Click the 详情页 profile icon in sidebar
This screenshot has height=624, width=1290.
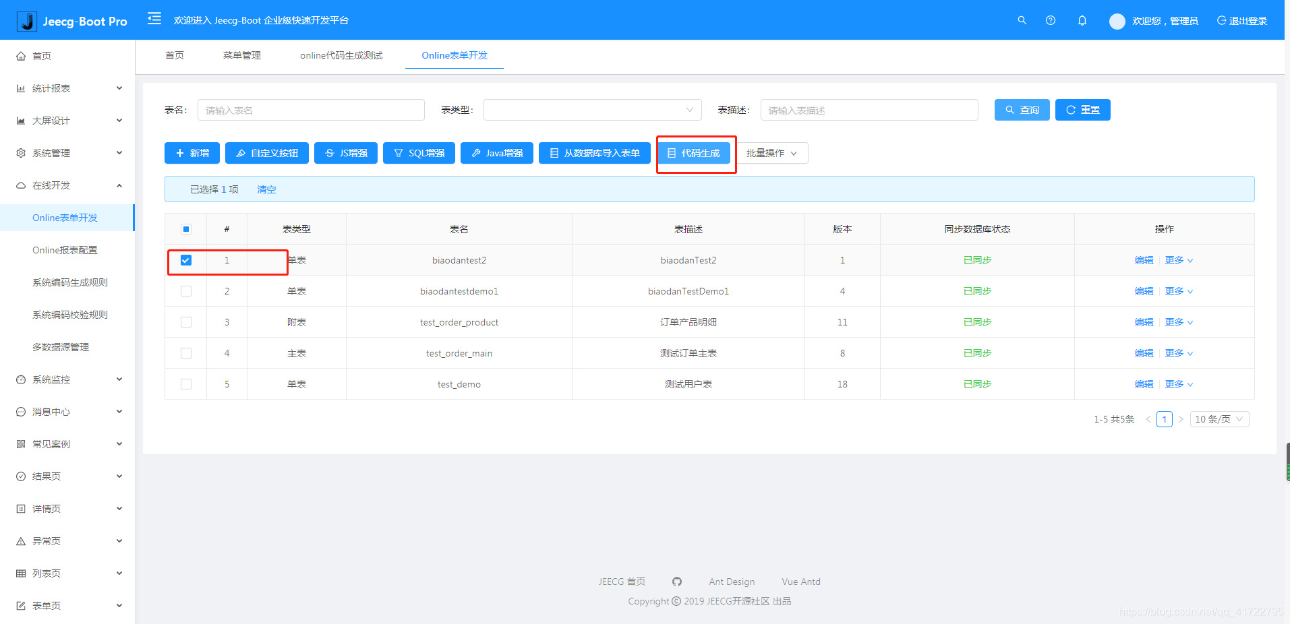click(x=21, y=509)
